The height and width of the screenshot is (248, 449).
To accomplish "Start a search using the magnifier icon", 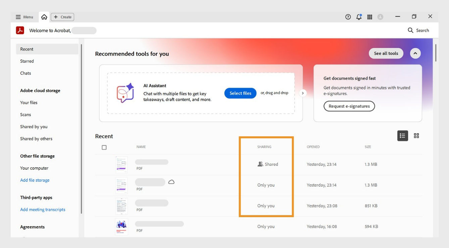I will tap(410, 30).
